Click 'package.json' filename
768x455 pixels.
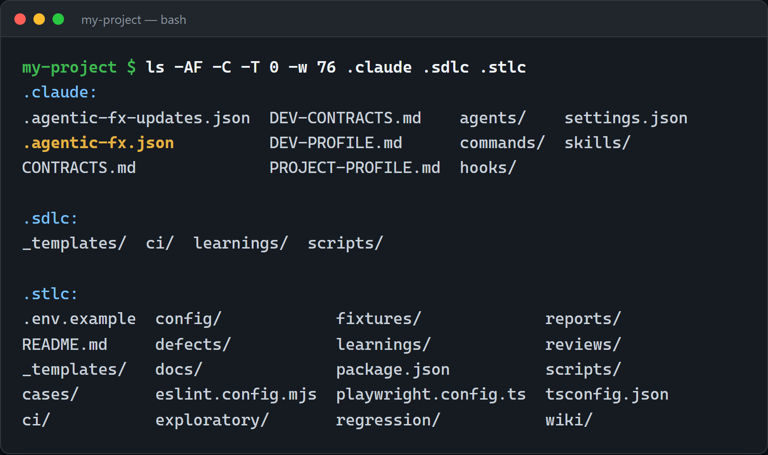point(393,369)
